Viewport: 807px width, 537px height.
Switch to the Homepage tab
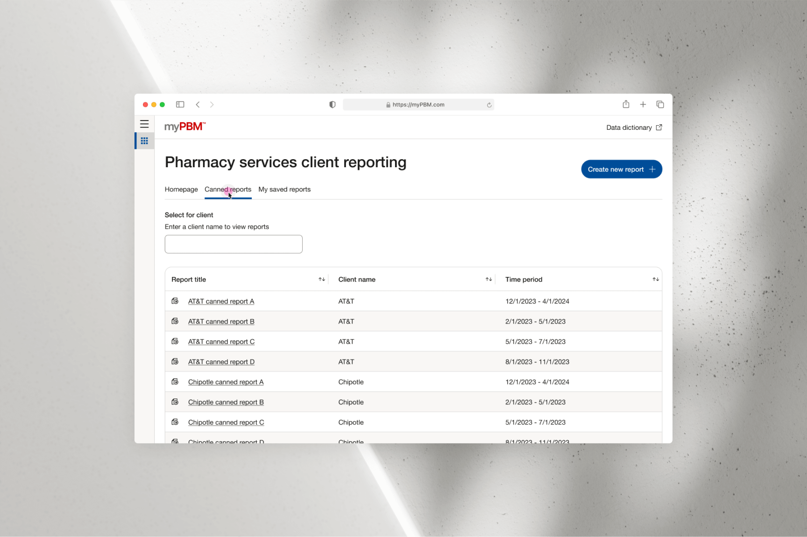tap(181, 190)
